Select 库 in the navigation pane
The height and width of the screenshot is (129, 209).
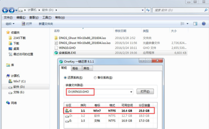10,65
